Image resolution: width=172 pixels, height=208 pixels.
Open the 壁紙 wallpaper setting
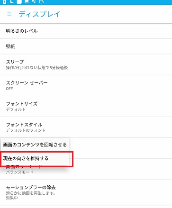(x=86, y=46)
